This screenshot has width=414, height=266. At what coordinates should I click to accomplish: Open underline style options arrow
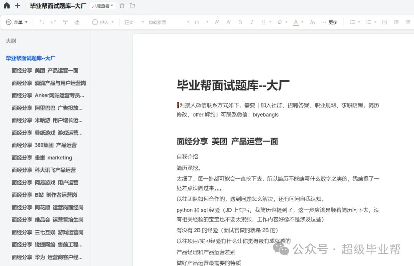pyautogui.click(x=270, y=22)
